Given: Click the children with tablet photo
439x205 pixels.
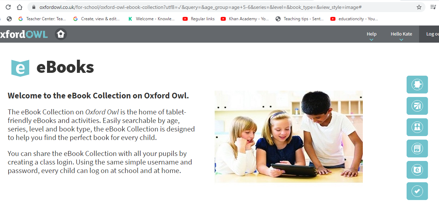Looking at the screenshot, I should pos(288,136).
